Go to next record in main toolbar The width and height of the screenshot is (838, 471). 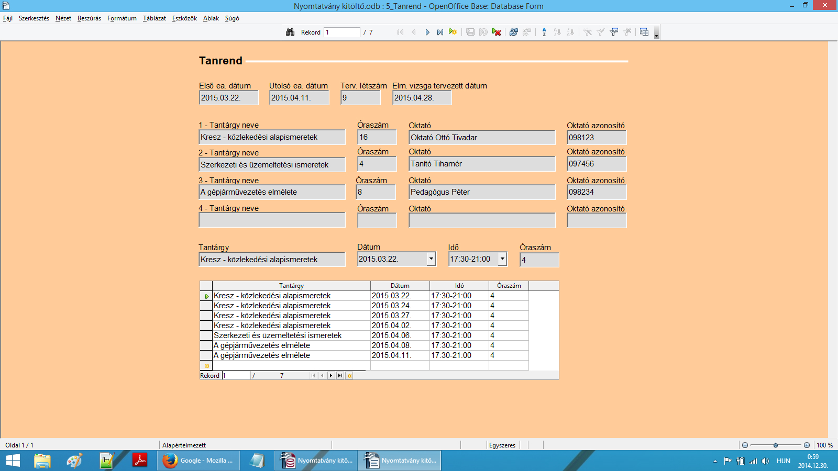point(427,32)
